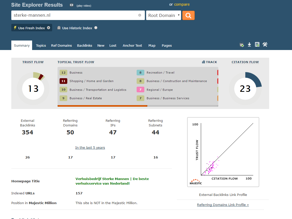Open the tools hammer and wrench icon
The height and width of the screenshot is (219, 292).
(x=265, y=45)
